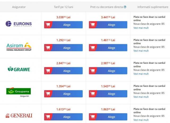Open Vezi mai mult link for Generali
This screenshot has width=170, height=123.
141,120
